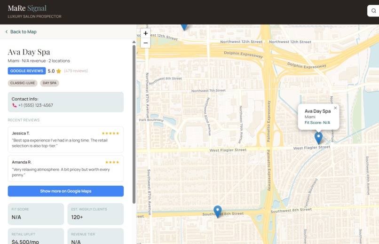Open Amanda R. review card

66,169
